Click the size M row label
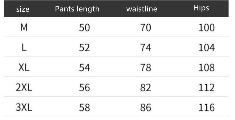The width and height of the screenshot is (235, 120). [x=24, y=27]
